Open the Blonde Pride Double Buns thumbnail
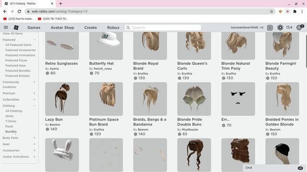Screen dimensions: 307x172 click(x=194, y=99)
